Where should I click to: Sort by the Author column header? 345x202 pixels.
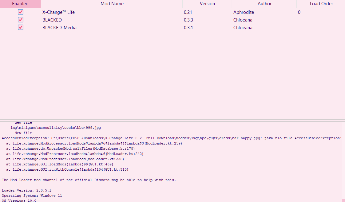tap(264, 4)
